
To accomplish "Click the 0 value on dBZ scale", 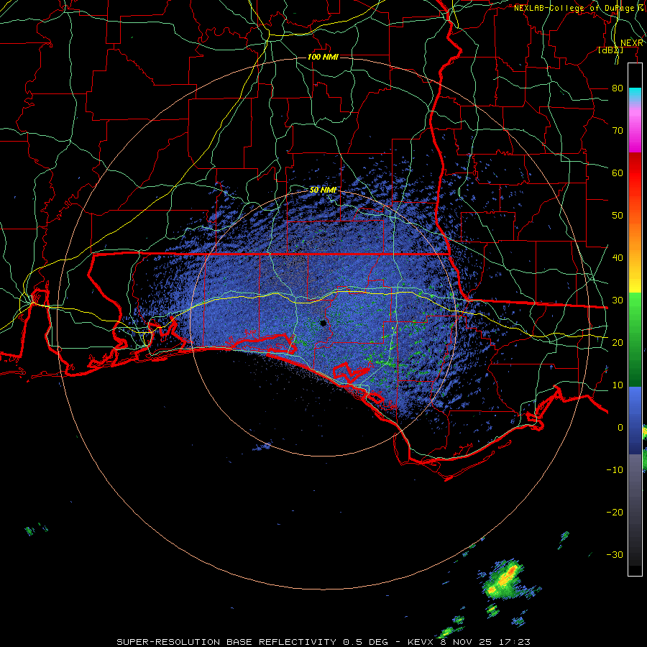I will point(620,428).
